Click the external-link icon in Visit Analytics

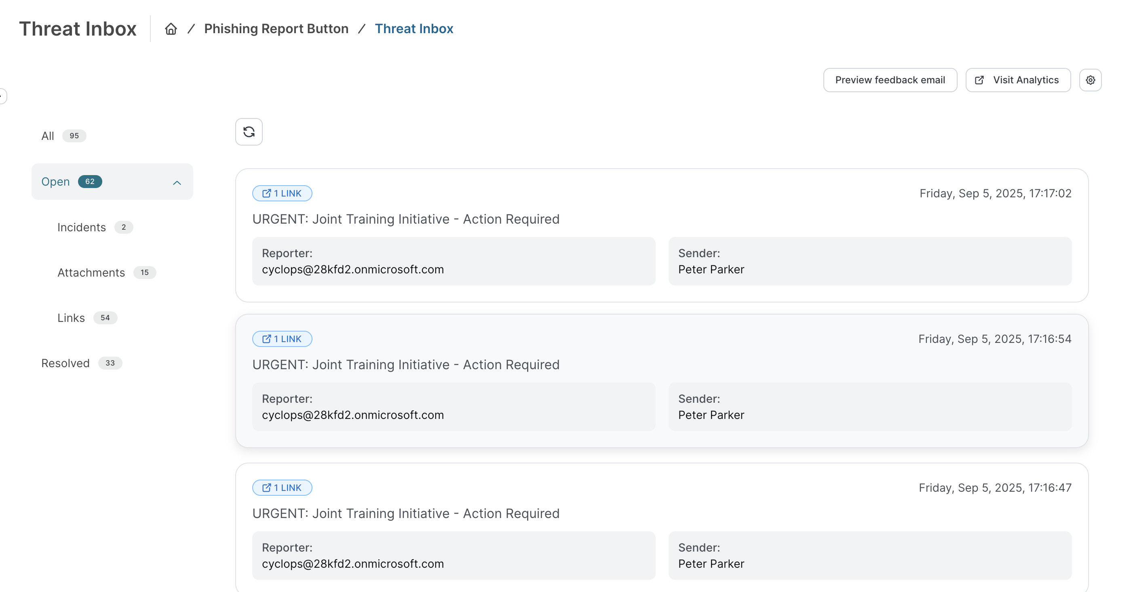coord(979,80)
